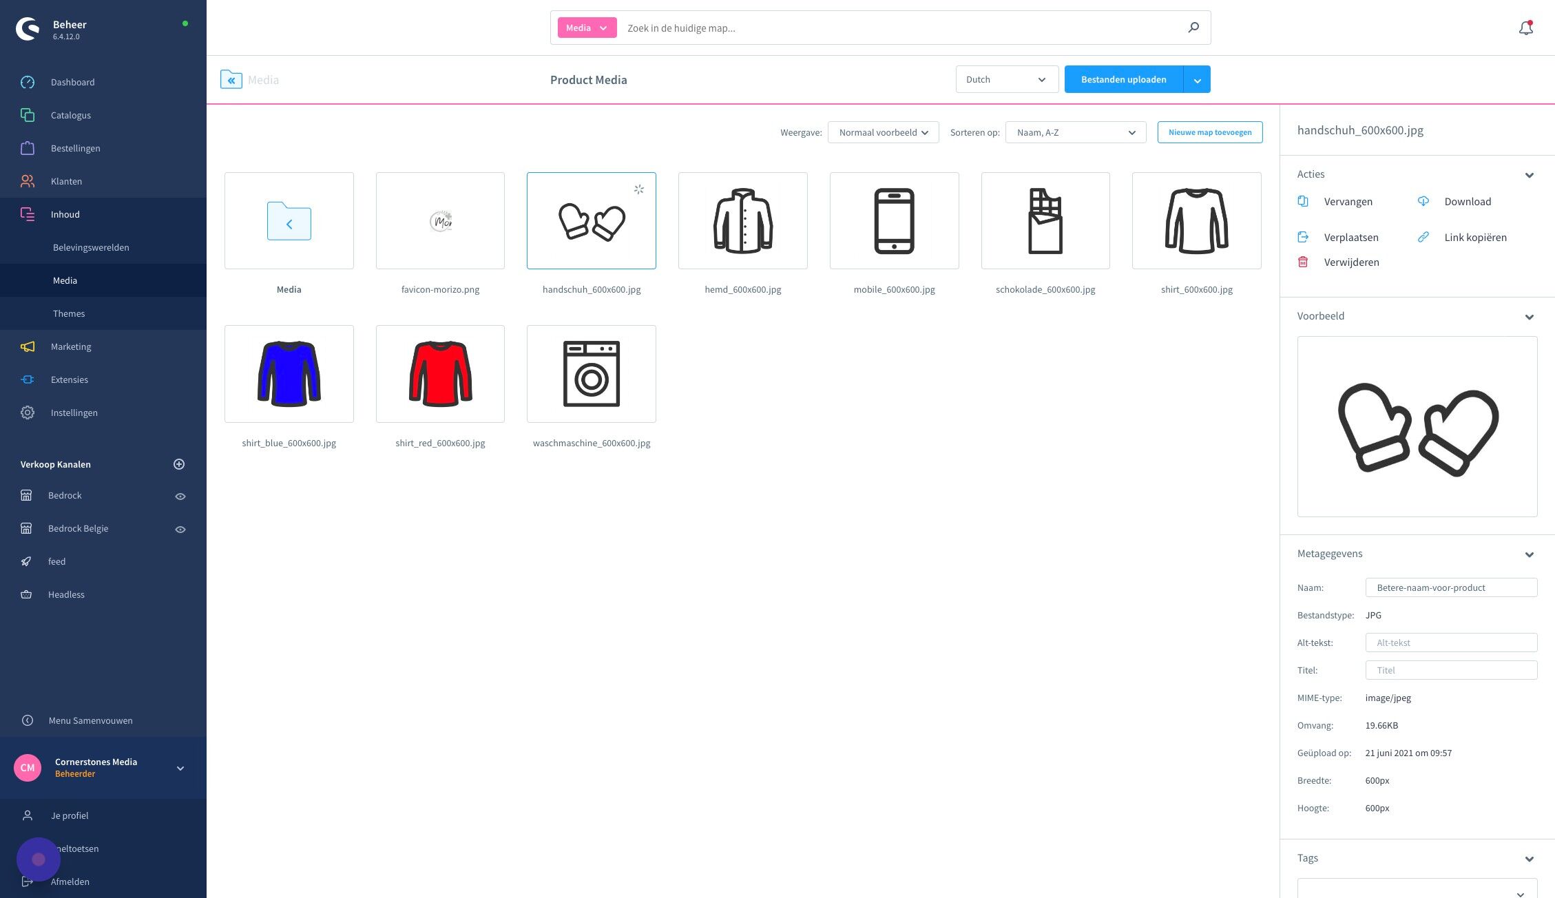Open the feed rocket icon
The image size is (1555, 898).
[26, 561]
